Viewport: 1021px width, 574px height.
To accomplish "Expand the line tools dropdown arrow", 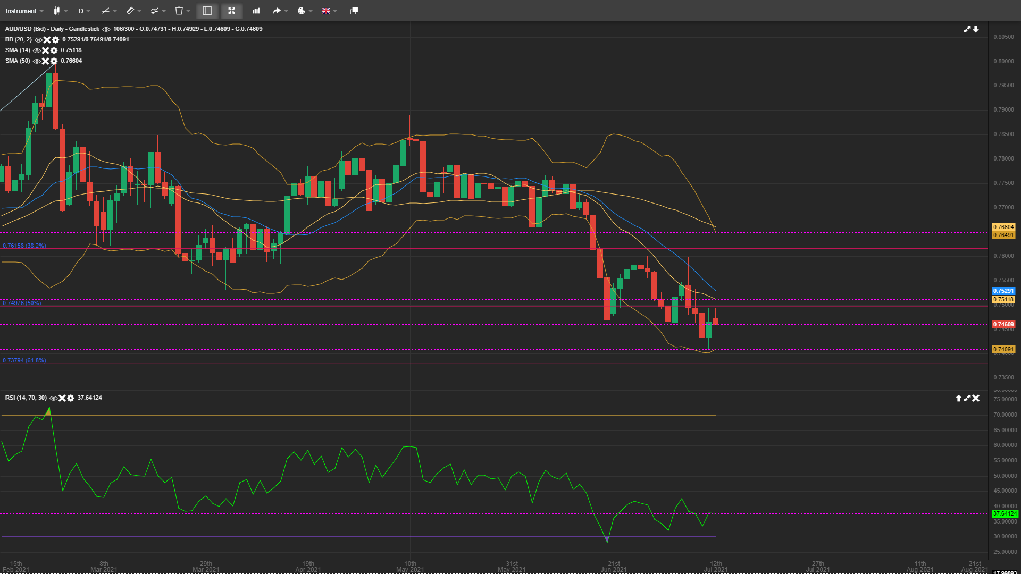I will pos(115,11).
